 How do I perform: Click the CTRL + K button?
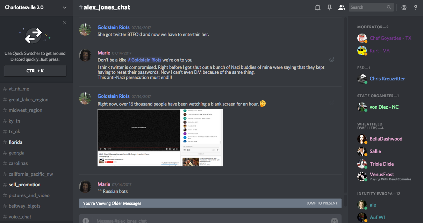pyautogui.click(x=35, y=71)
